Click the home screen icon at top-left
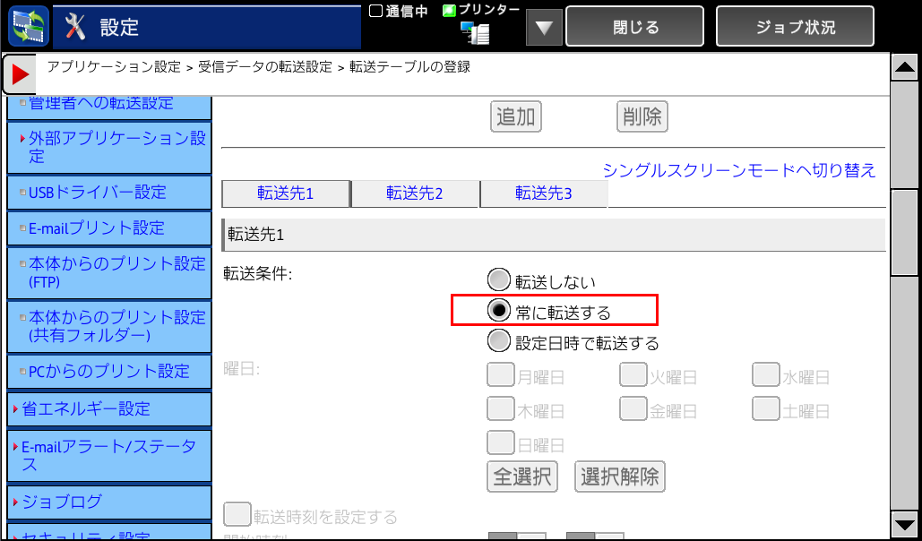The height and width of the screenshot is (541, 922). point(29,26)
